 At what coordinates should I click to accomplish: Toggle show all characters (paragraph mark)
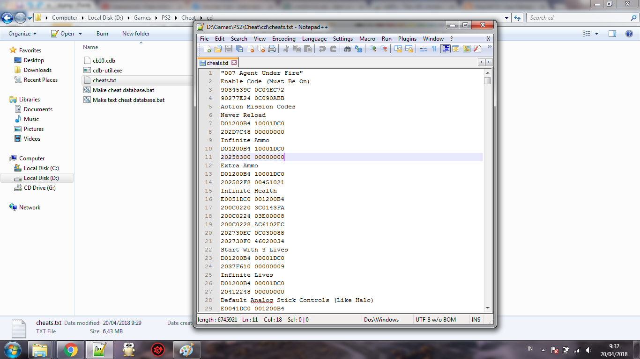coord(433,49)
